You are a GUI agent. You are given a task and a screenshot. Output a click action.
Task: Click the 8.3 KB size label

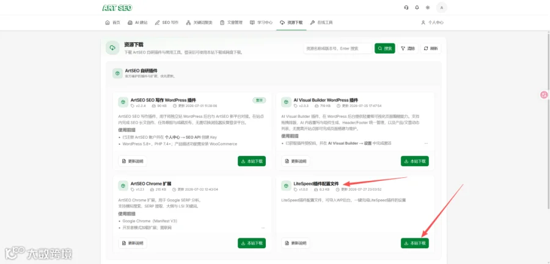pyautogui.click(x=321, y=189)
